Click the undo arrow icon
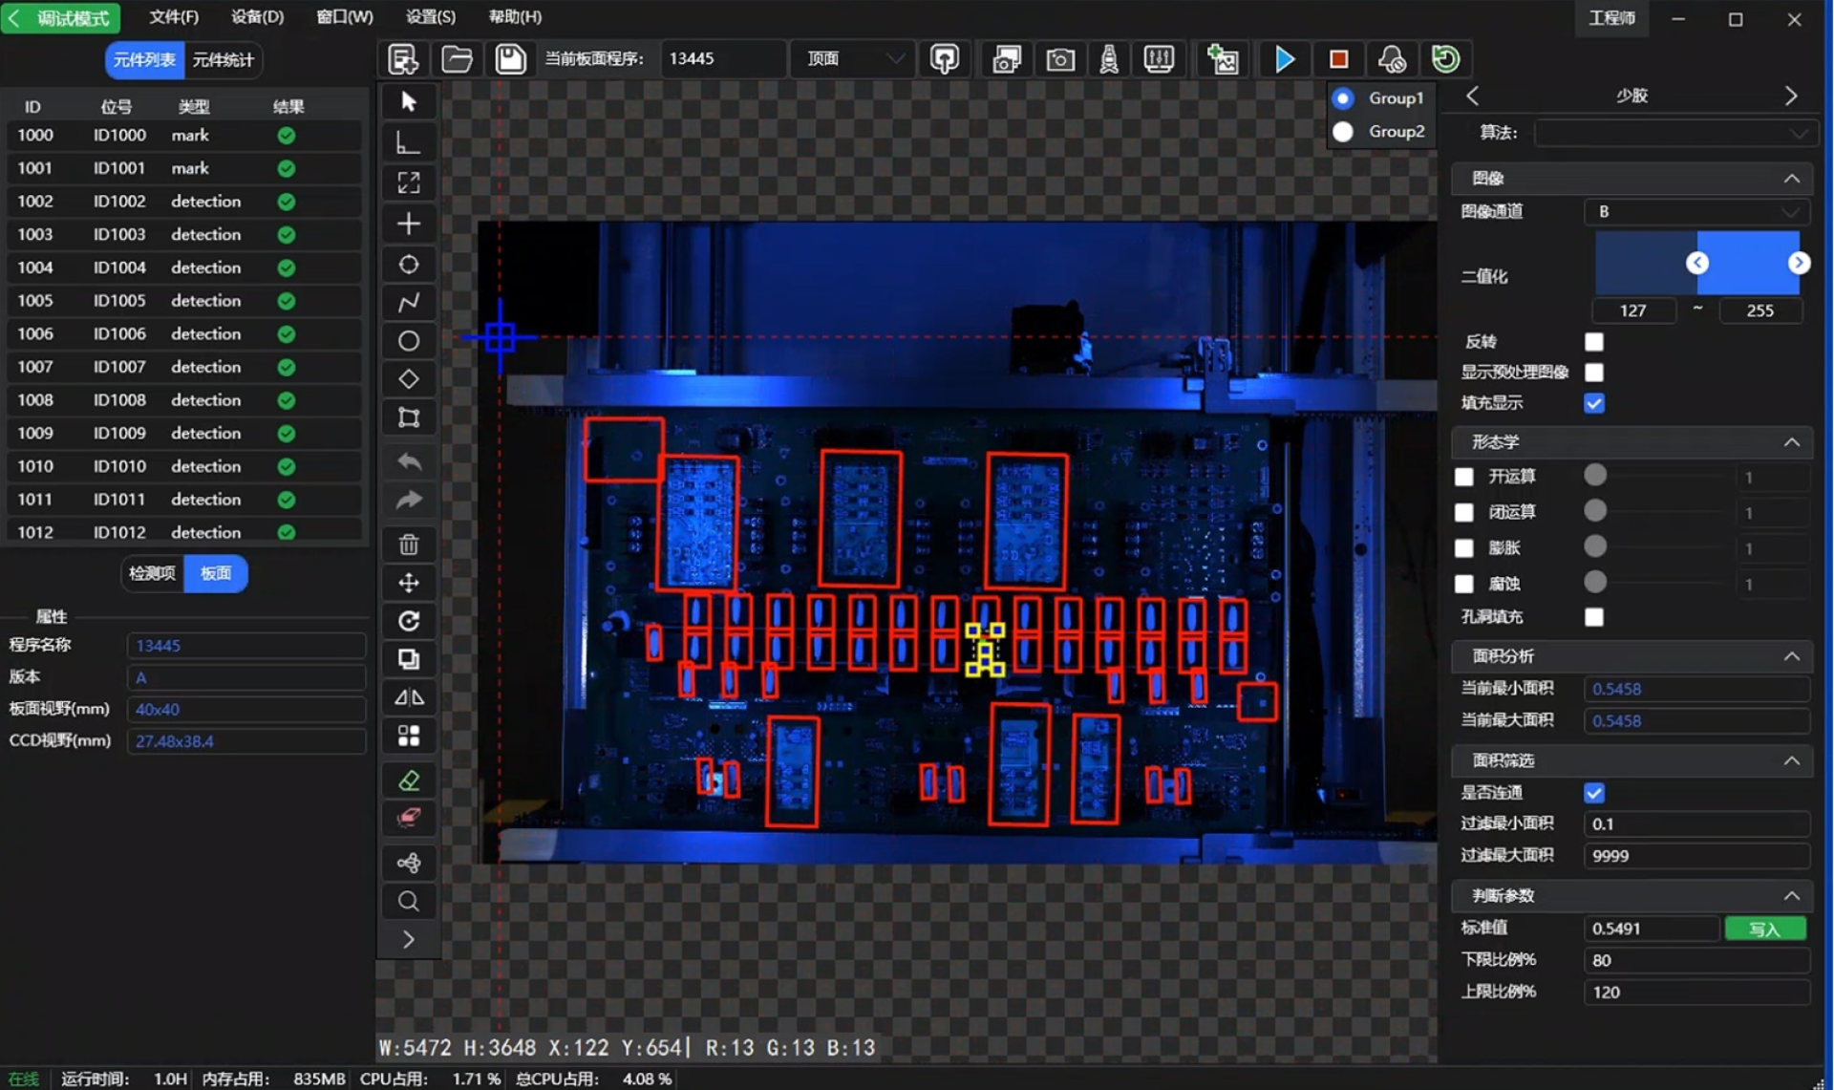This screenshot has height=1090, width=1834. click(409, 461)
